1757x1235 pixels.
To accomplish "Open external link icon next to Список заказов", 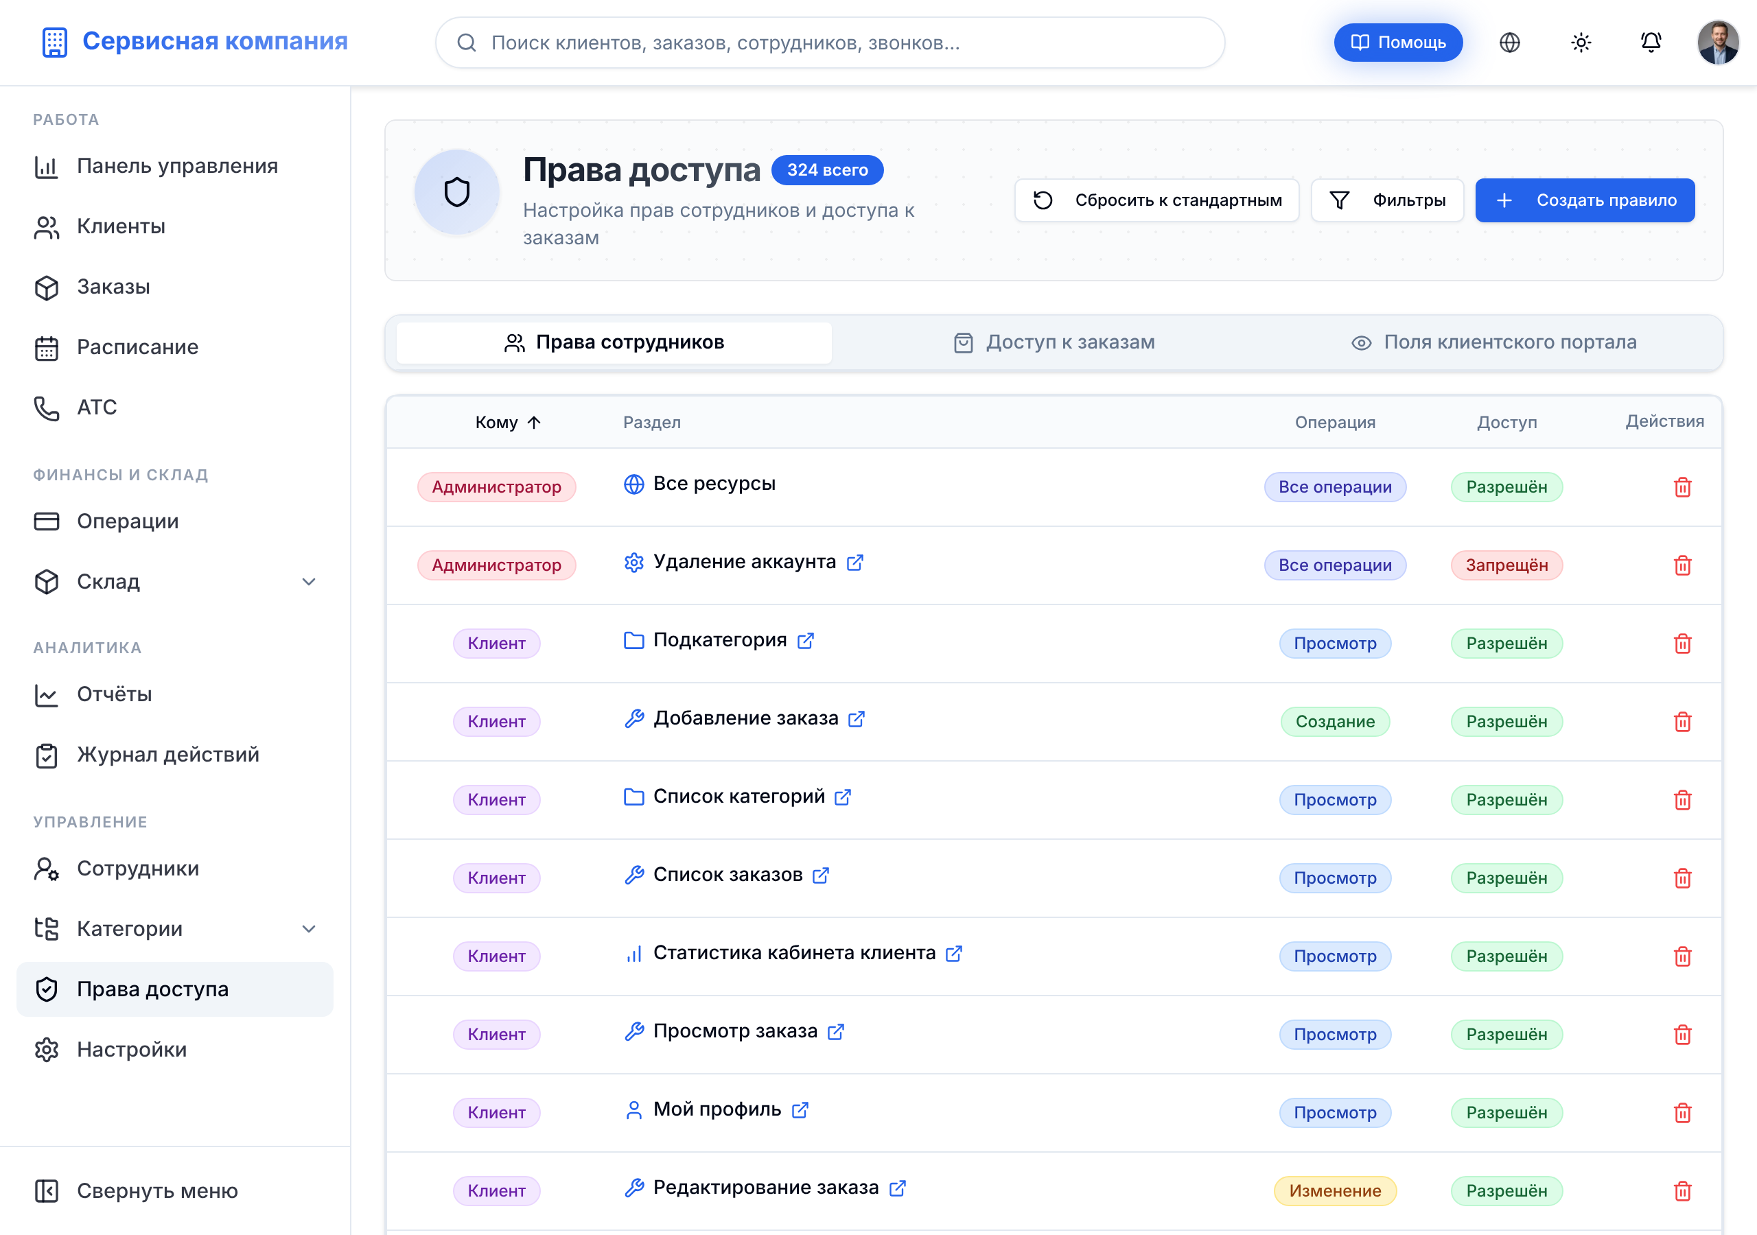I will [820, 875].
